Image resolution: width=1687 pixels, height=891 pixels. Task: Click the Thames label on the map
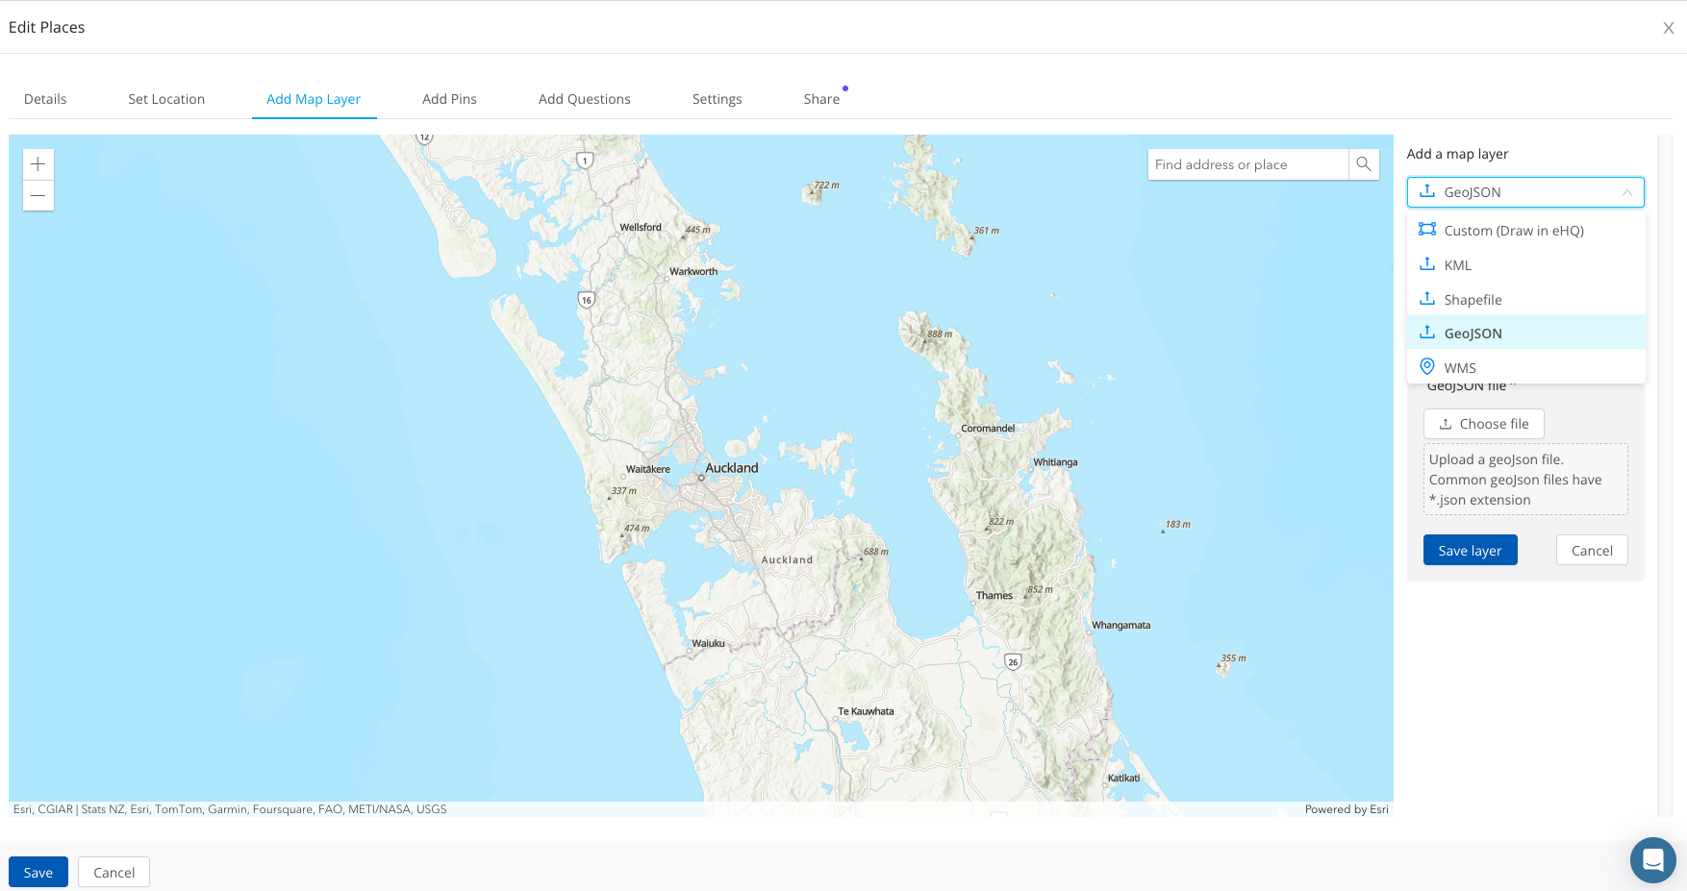point(995,596)
